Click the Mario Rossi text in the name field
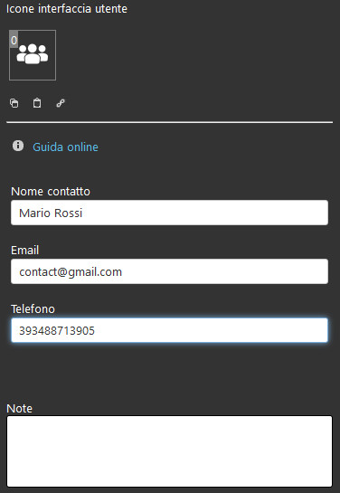 pyautogui.click(x=51, y=213)
